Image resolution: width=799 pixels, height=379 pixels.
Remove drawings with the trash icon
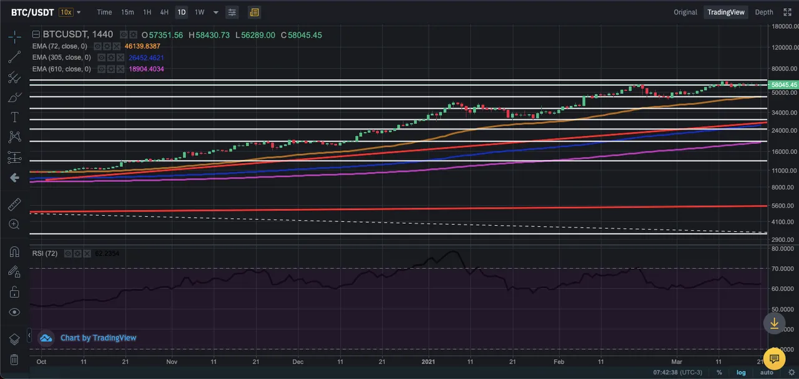14,359
